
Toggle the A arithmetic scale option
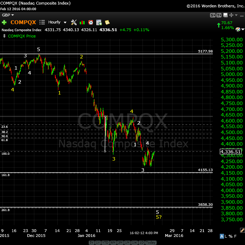point(222,236)
